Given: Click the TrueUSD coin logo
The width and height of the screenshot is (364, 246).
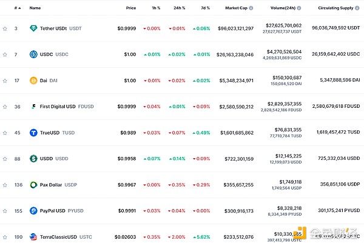Looking at the screenshot, I should point(33,132).
